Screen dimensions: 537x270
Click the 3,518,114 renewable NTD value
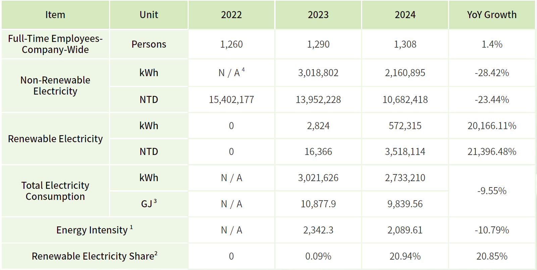(x=405, y=152)
